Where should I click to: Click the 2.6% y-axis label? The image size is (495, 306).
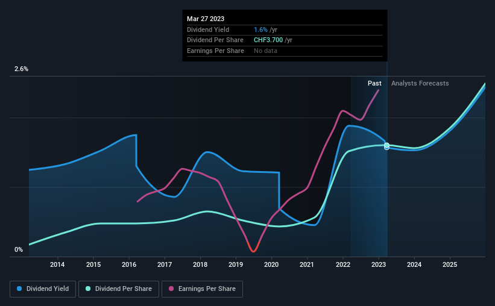pyautogui.click(x=21, y=69)
